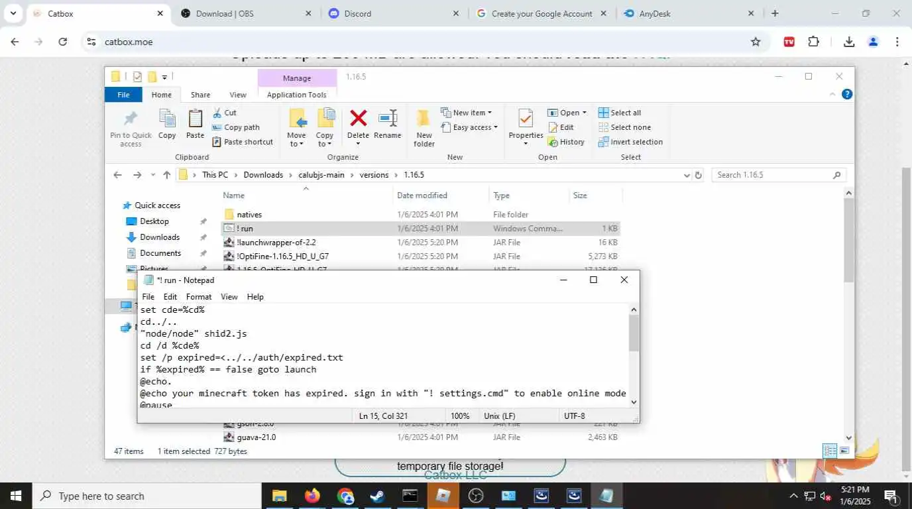
Task: Select the natives folder row
Action: point(420,215)
